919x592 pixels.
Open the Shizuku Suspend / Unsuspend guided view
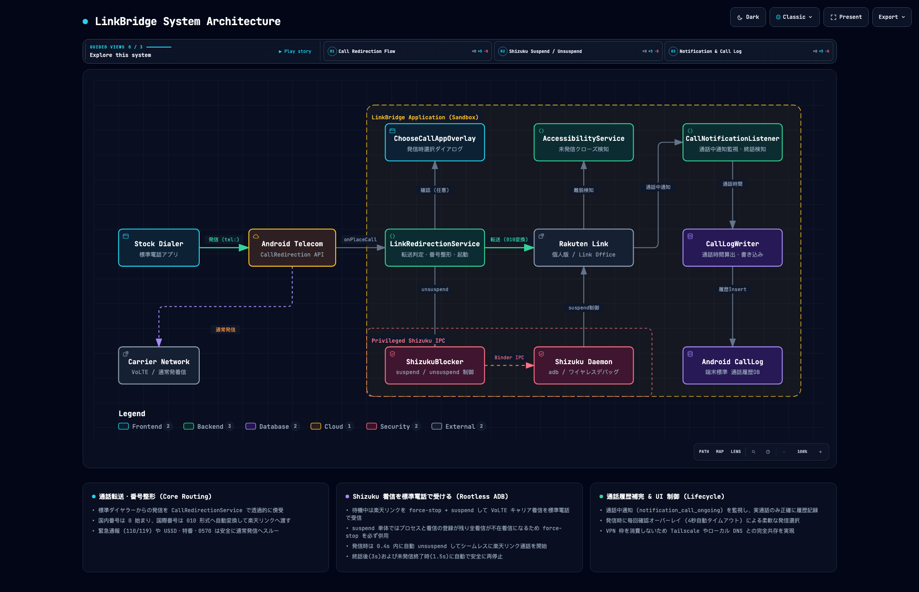(578, 52)
